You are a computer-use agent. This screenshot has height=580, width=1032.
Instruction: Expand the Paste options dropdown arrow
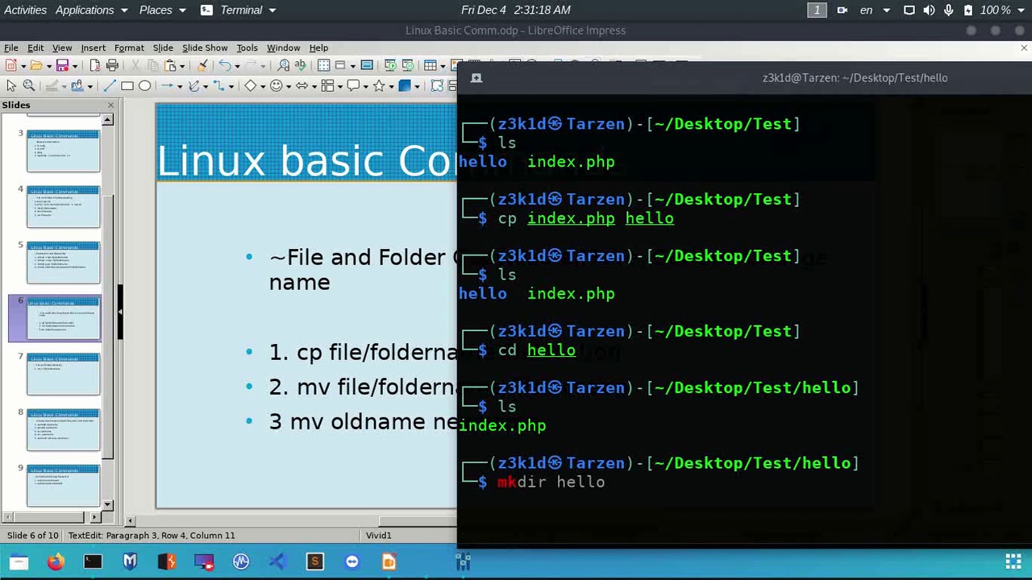pos(182,66)
